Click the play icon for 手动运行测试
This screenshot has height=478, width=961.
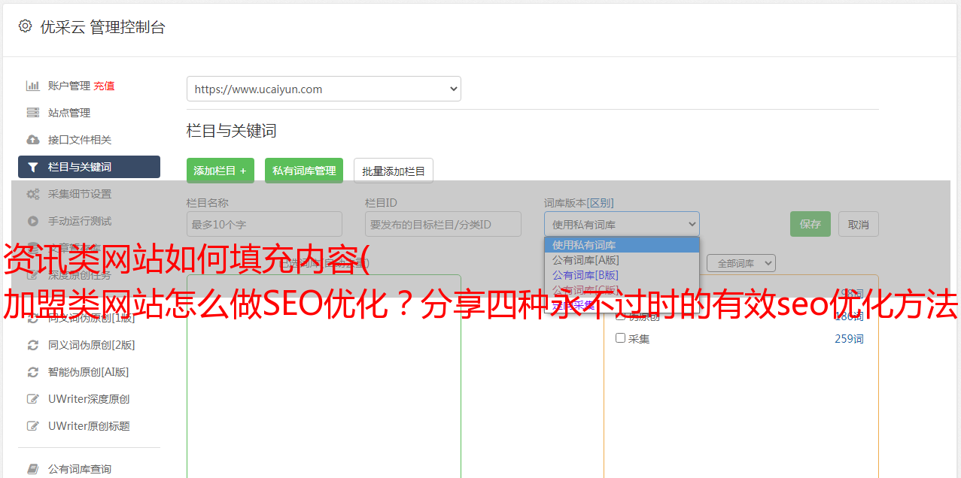(x=32, y=221)
